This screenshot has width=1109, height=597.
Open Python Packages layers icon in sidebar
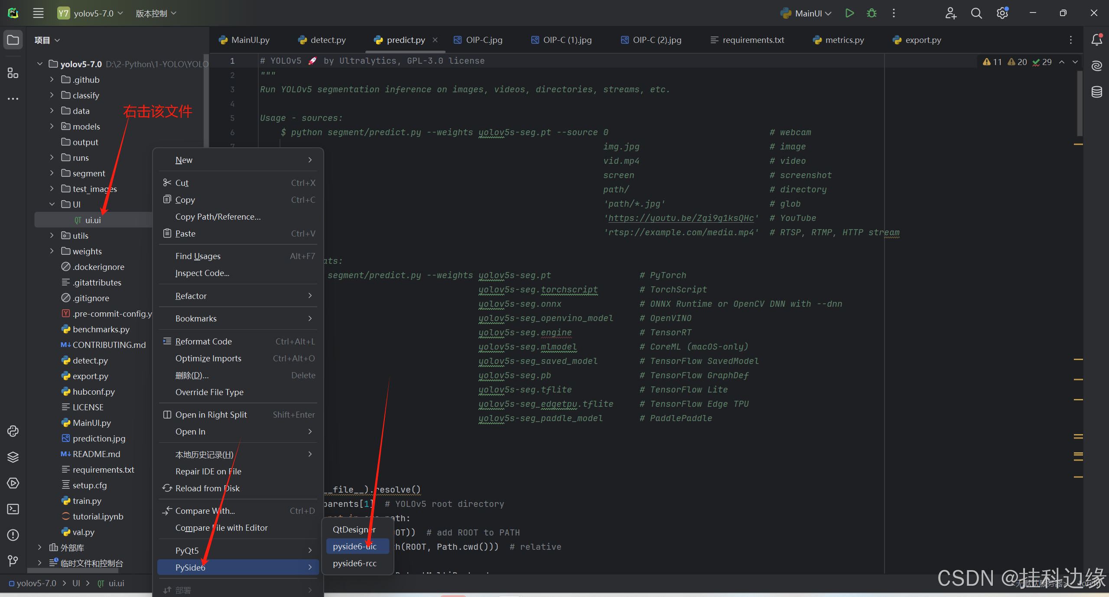click(x=13, y=457)
